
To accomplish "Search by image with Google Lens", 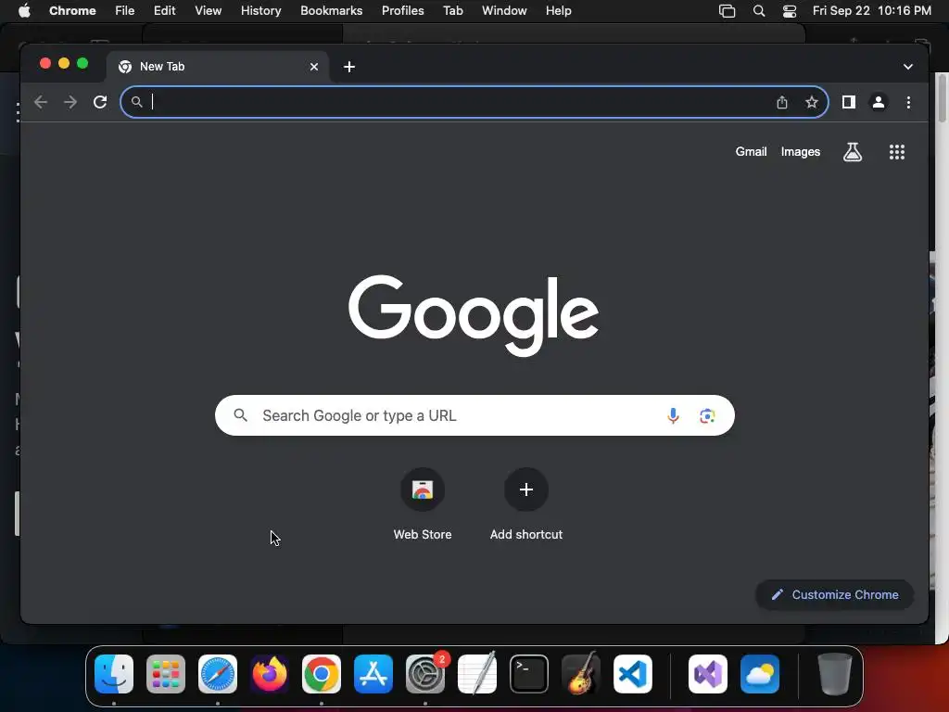I will 707,416.
